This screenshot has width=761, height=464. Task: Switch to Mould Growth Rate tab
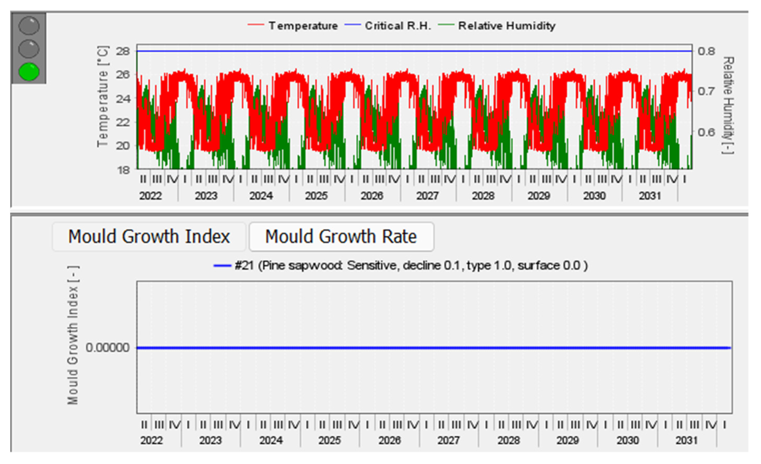(x=341, y=237)
